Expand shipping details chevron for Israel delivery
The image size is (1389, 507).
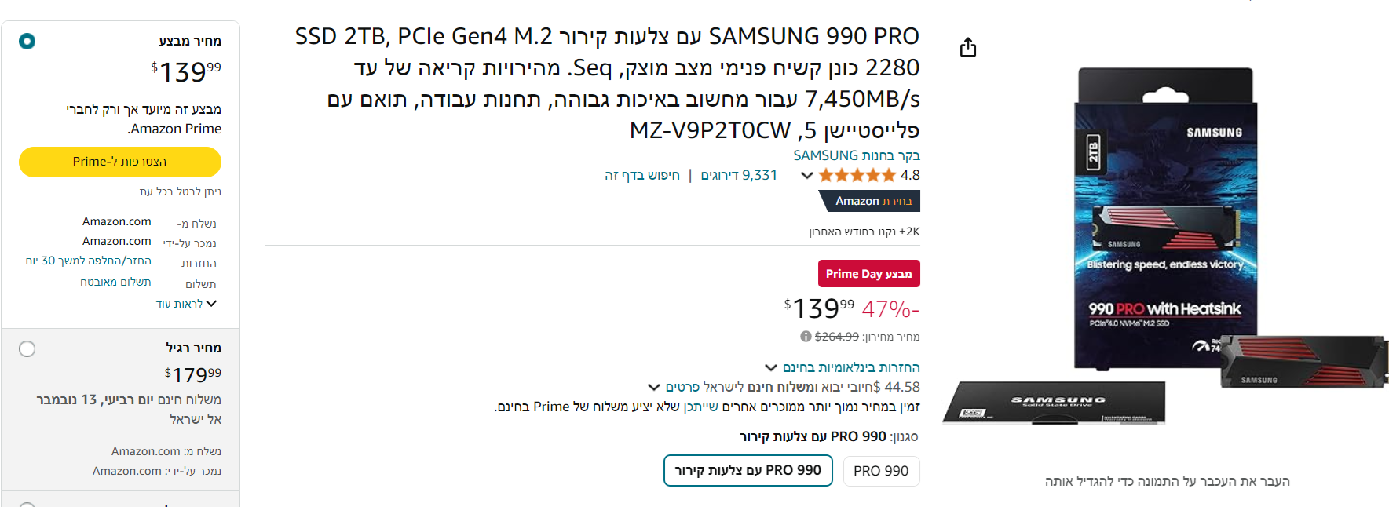[653, 387]
